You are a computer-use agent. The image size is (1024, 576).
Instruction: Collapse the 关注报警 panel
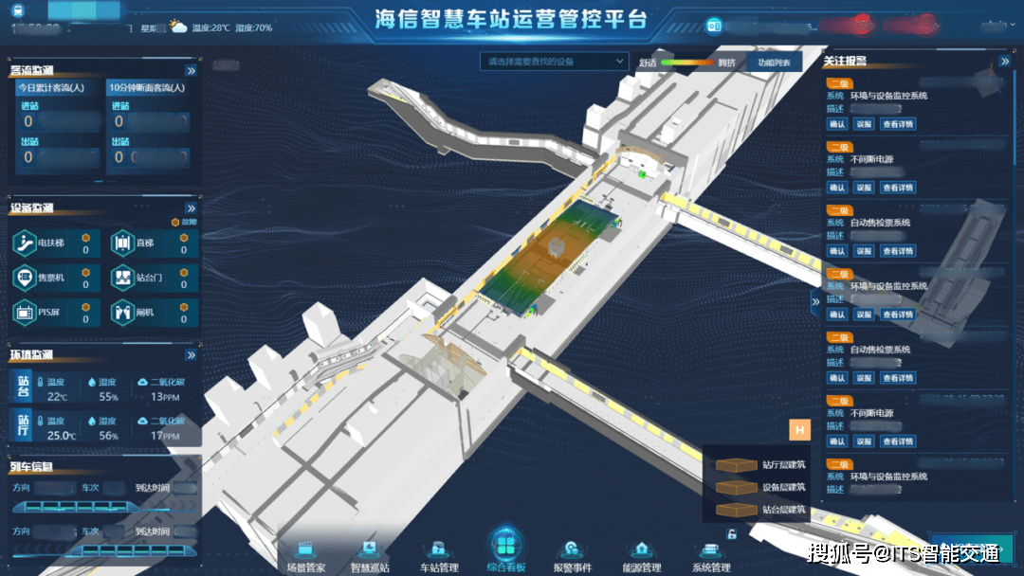click(1005, 62)
